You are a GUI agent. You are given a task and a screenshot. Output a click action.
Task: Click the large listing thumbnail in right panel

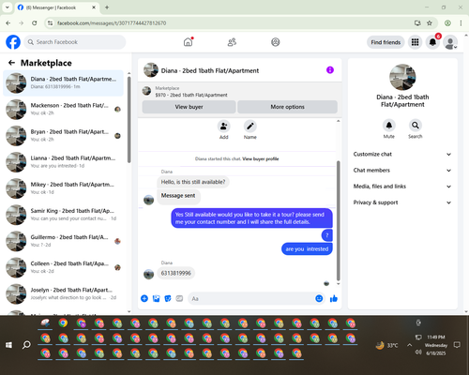pyautogui.click(x=402, y=77)
